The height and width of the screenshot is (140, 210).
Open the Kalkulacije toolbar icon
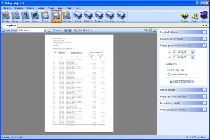point(88,17)
